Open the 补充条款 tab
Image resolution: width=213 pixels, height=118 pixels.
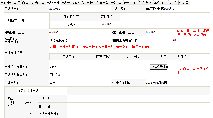pos(145,3)
